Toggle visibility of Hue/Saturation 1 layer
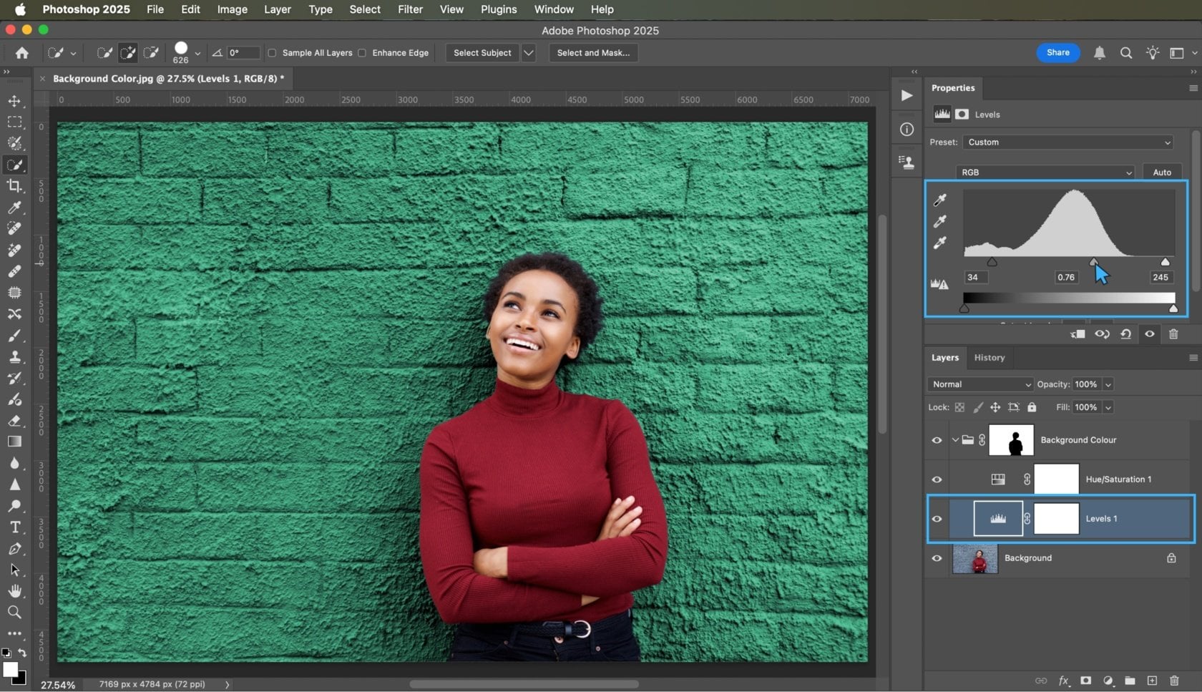 pyautogui.click(x=937, y=479)
